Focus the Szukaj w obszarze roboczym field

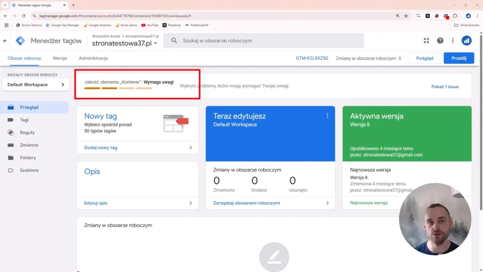(x=263, y=41)
